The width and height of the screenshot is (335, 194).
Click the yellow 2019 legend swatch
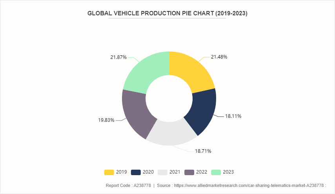(x=109, y=172)
